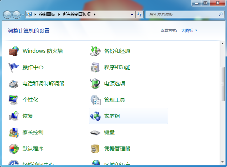Image resolution: width=227 pixels, height=167 pixels.
Task: Go back with the Back arrow button
Action: coord(7,15)
